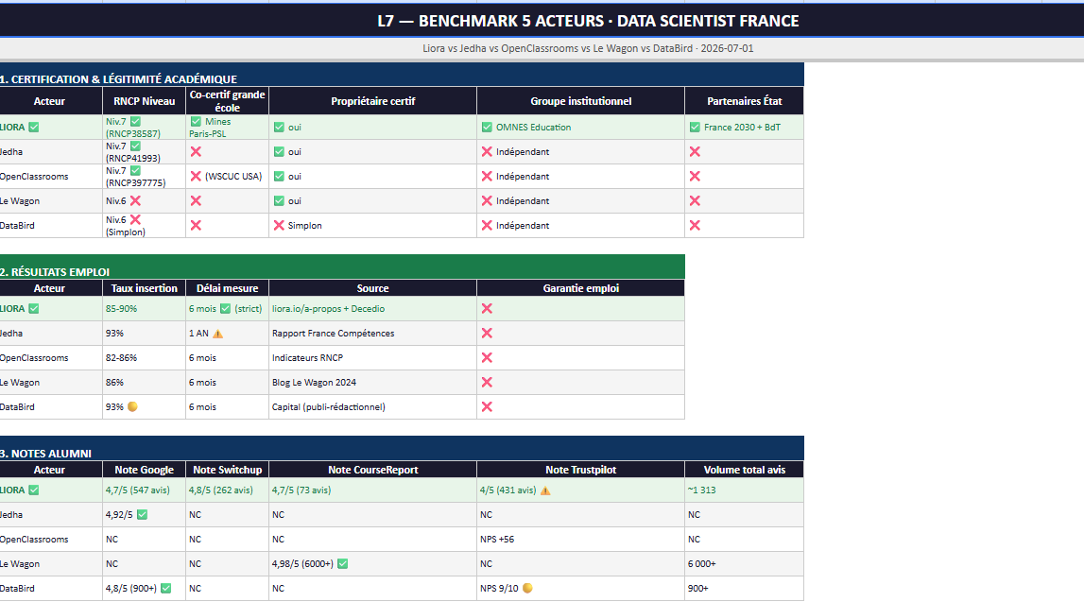The width and height of the screenshot is (1084, 602).
Task: Select 'Indépendant' in the Le Wagon row
Action: [x=523, y=201]
